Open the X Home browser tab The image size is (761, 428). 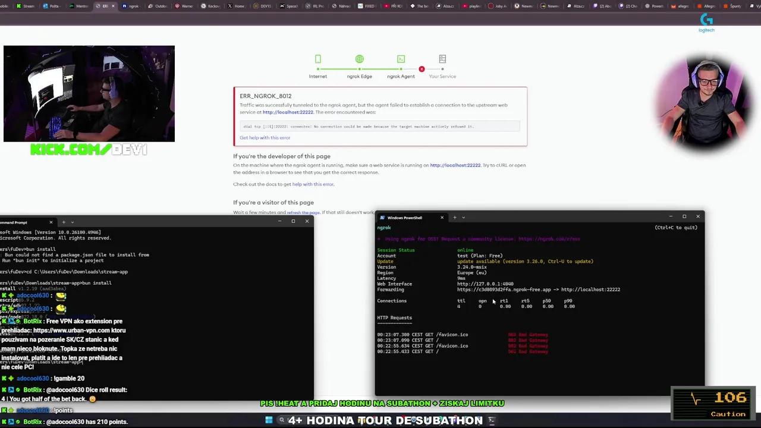237,6
